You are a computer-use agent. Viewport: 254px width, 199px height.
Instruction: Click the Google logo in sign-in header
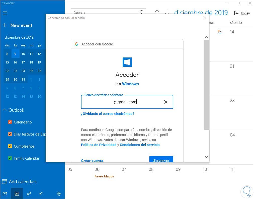point(77,44)
